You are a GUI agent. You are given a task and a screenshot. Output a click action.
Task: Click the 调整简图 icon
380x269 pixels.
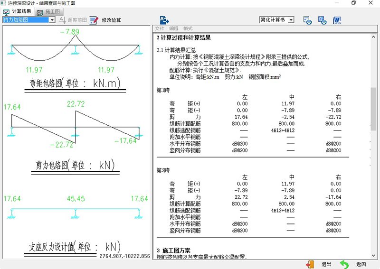(62, 20)
